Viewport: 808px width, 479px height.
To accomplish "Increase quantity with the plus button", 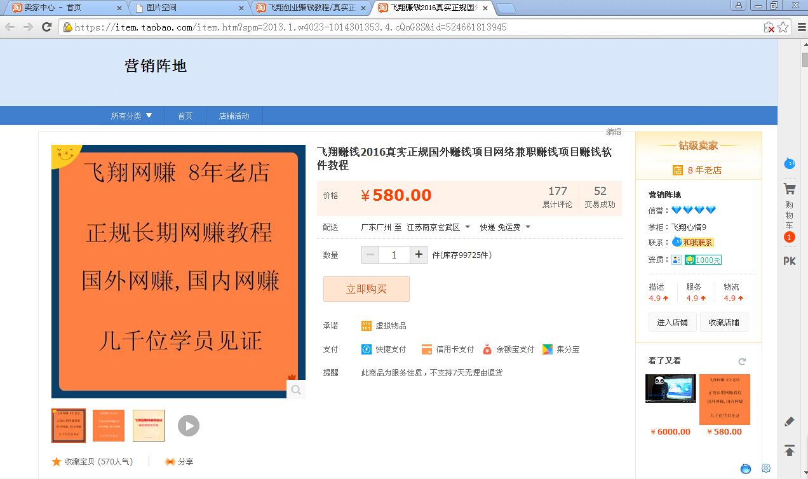I will (x=419, y=255).
